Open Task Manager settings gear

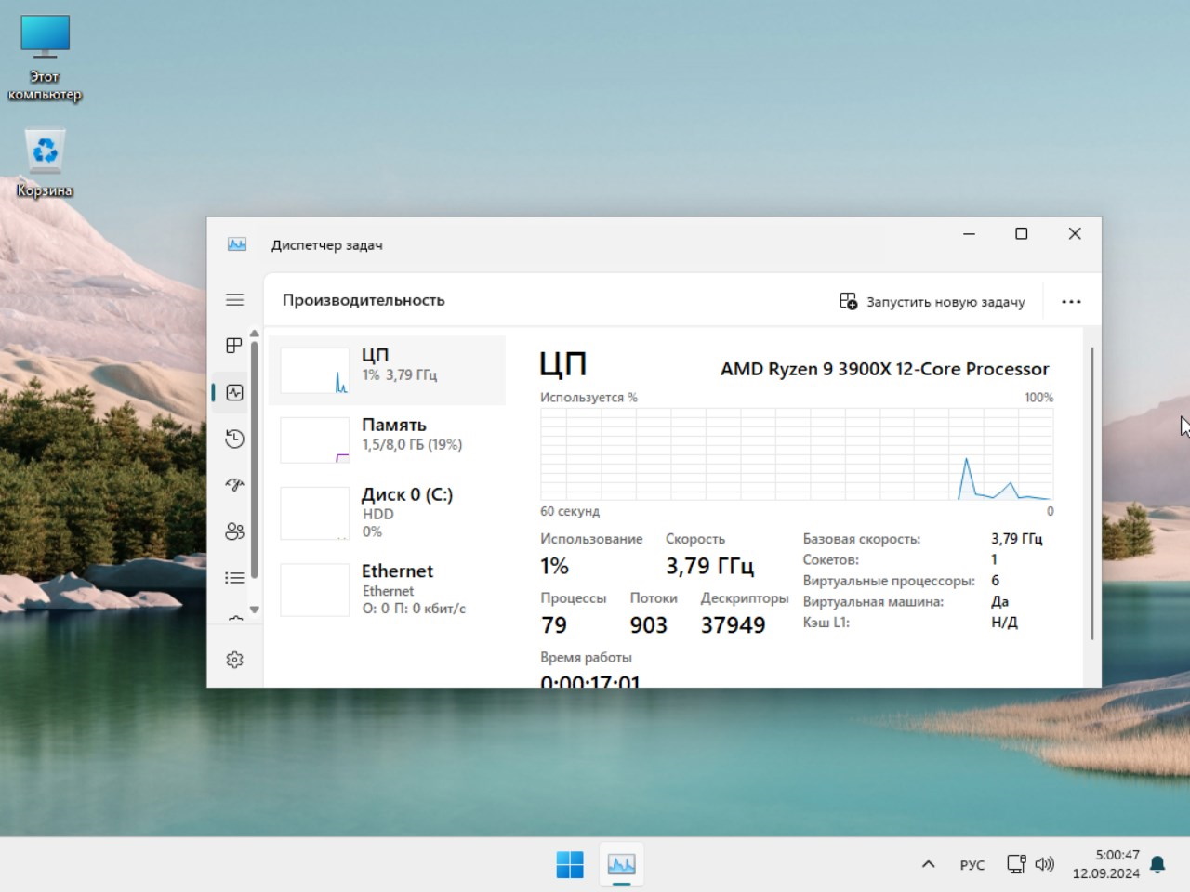234,660
